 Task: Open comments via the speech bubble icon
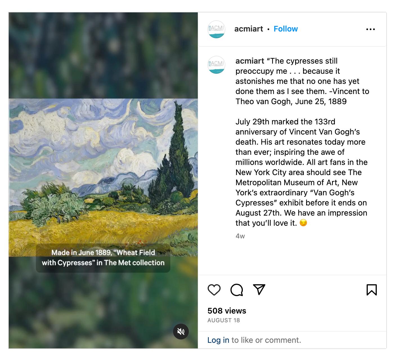237,290
